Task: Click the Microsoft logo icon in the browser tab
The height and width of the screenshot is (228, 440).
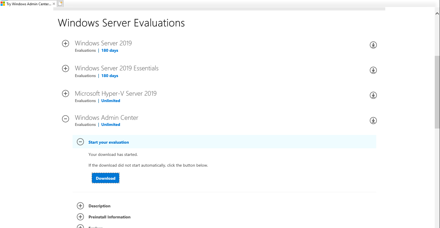Action: pyautogui.click(x=3, y=4)
